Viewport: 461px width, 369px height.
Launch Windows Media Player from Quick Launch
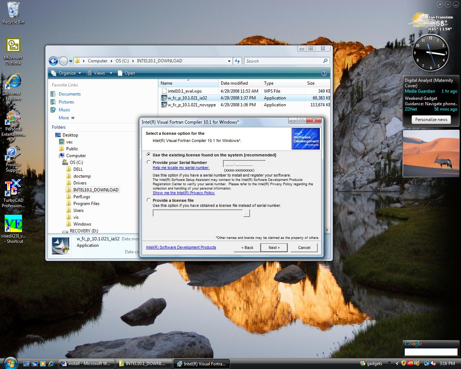click(x=43, y=364)
